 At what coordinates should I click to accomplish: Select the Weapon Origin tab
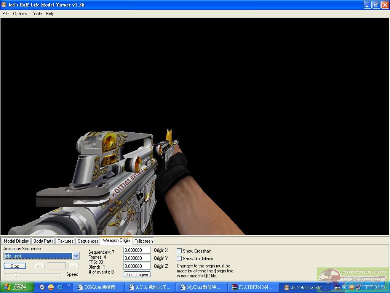(x=117, y=240)
